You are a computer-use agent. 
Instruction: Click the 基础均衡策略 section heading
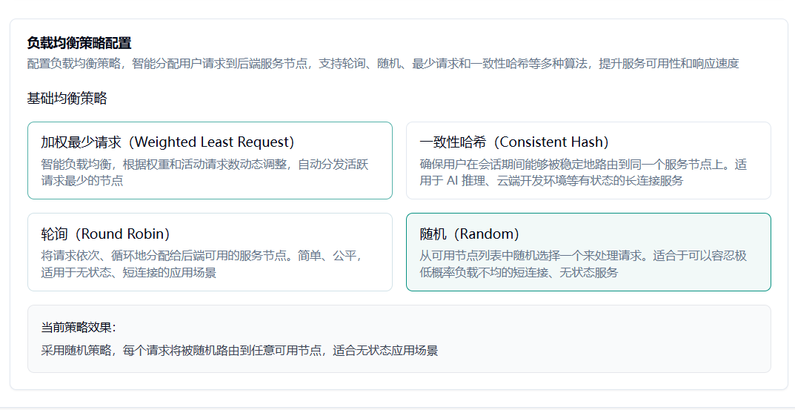(67, 99)
